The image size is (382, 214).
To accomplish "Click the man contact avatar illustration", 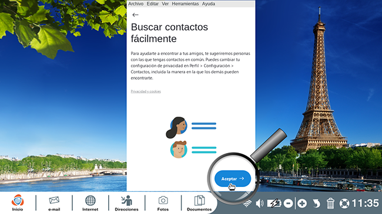I will click(x=179, y=150).
